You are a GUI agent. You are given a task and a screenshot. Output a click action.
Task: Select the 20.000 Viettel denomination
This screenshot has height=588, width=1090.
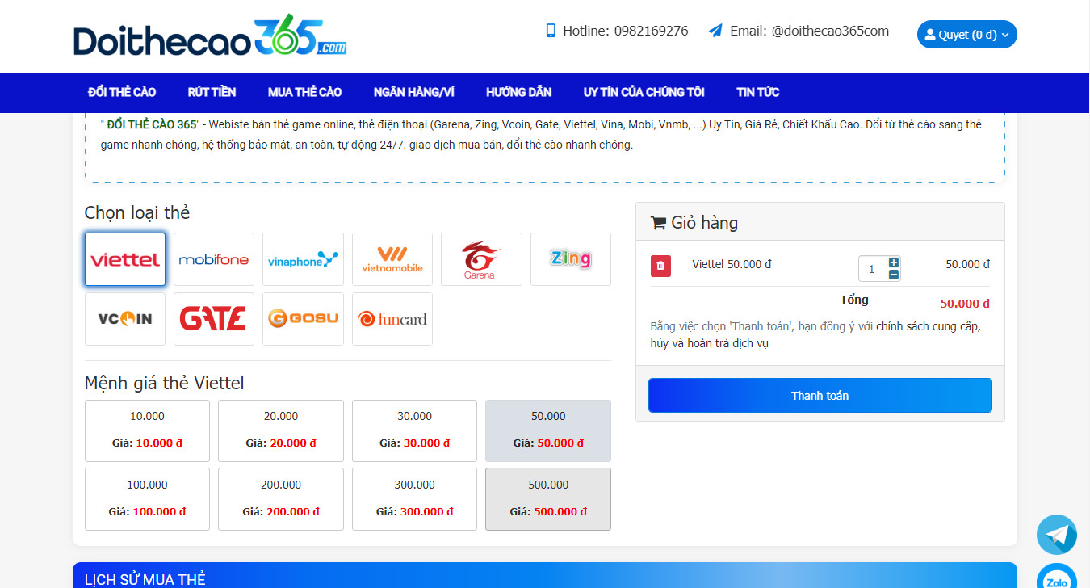[x=281, y=430]
